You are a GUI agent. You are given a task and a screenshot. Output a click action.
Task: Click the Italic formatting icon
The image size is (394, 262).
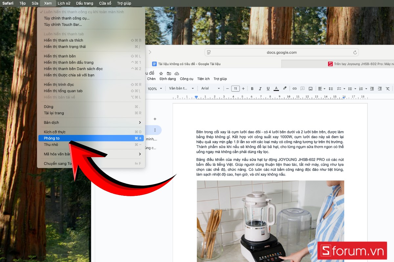tap(260, 88)
